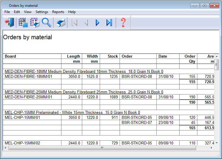The image size is (222, 159).
Task: Open the Edit menu
Action: (17, 12)
